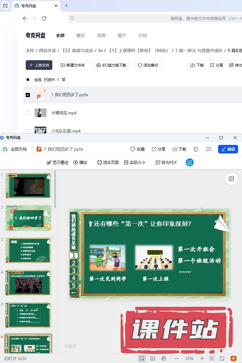Toggle the 全选 select-all checkbox
The width and height of the screenshot is (242, 363).
tap(28, 80)
